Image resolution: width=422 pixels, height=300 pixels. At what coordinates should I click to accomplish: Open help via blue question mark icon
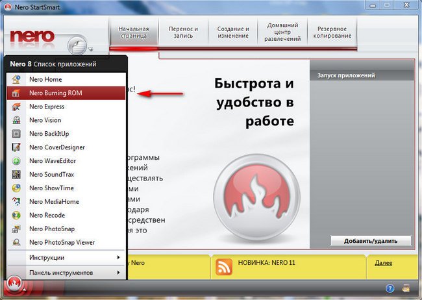[x=390, y=288]
